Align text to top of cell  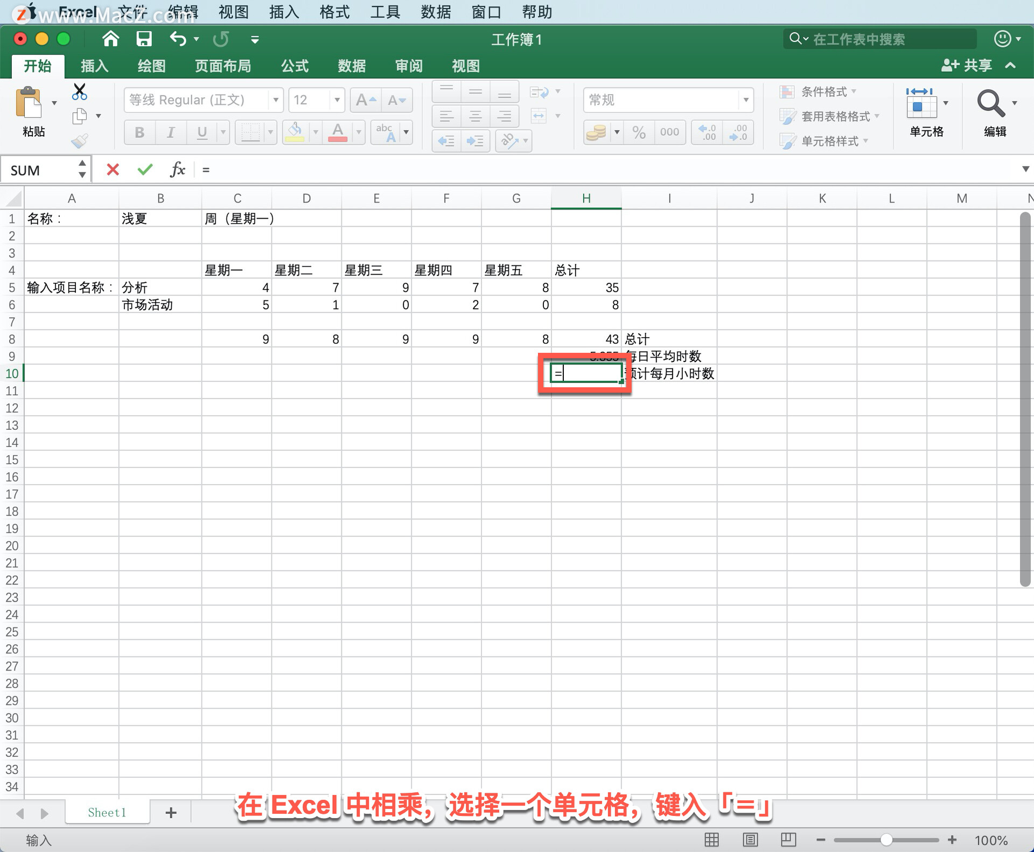(x=446, y=92)
